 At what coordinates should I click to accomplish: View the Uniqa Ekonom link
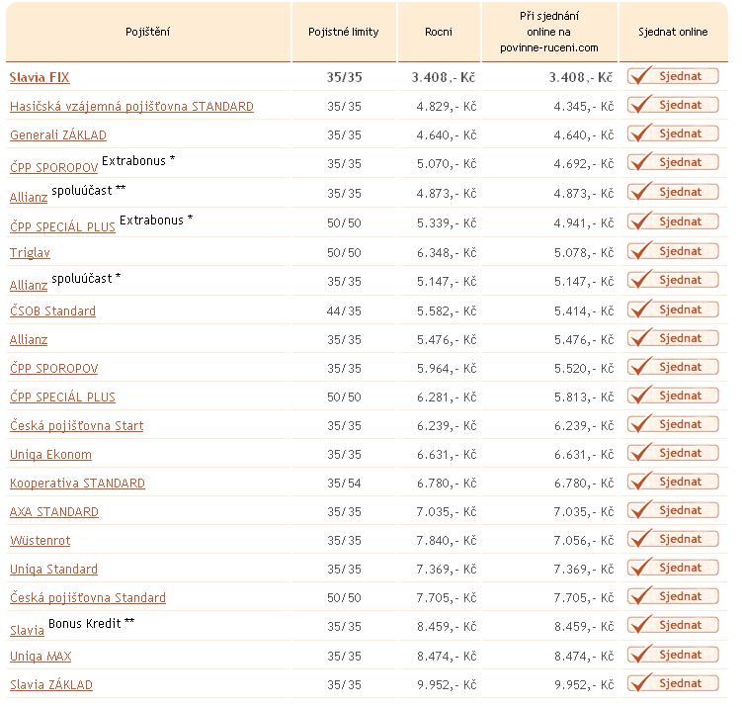tap(50, 455)
